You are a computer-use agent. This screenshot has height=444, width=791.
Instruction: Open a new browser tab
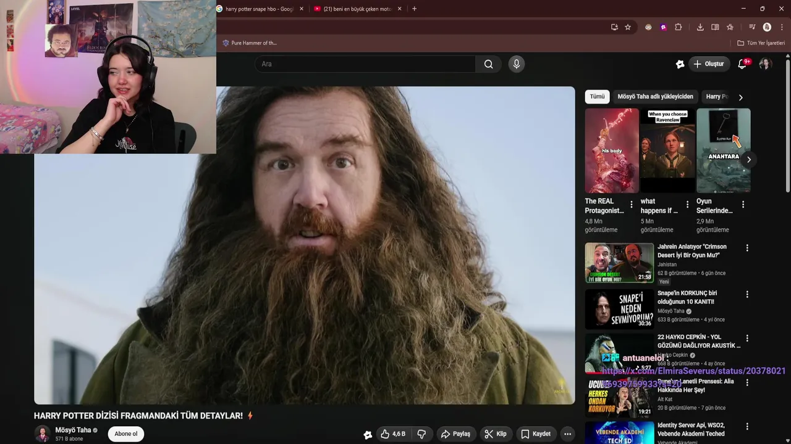pyautogui.click(x=414, y=9)
